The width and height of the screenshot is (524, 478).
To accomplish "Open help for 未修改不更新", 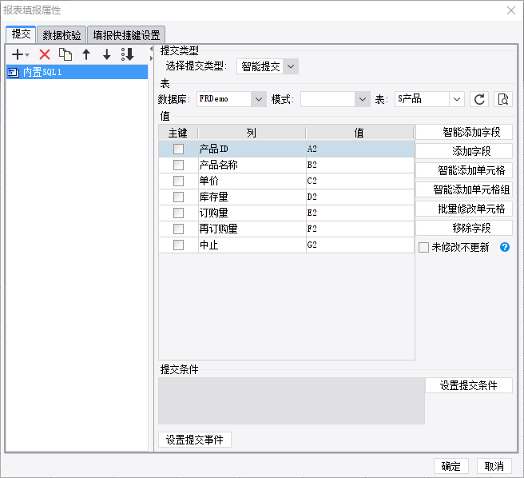I will pyautogui.click(x=505, y=247).
